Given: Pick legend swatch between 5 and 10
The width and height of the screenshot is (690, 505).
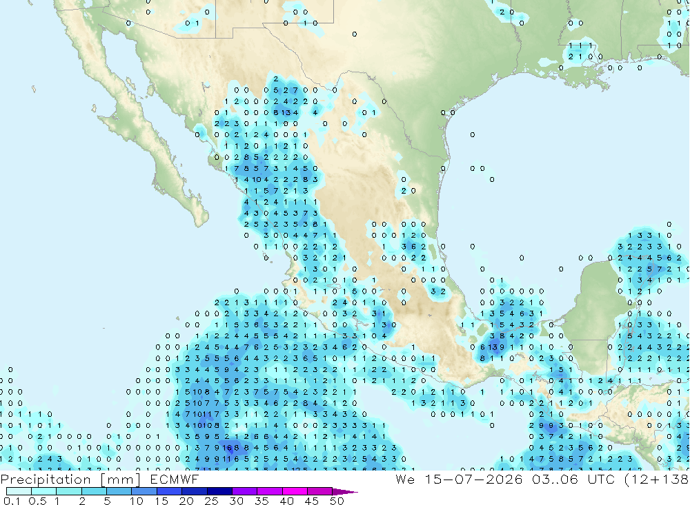Looking at the screenshot, I should coord(119,491).
